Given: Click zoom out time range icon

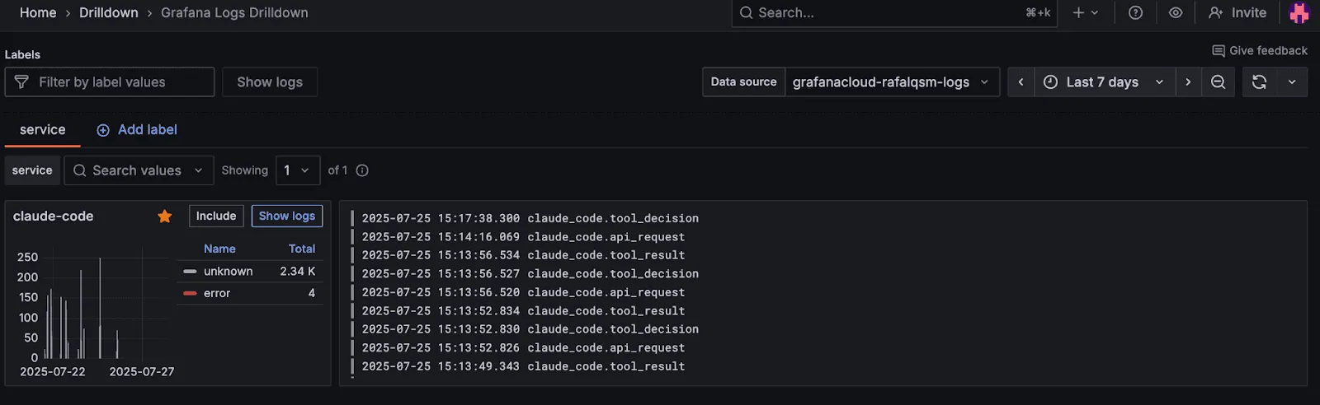Looking at the screenshot, I should pos(1218,81).
